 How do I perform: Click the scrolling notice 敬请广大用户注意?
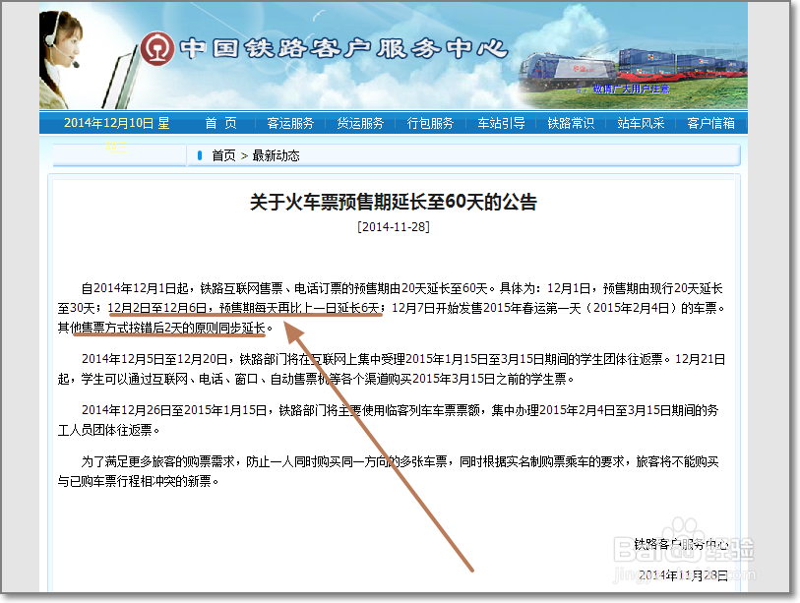631,89
